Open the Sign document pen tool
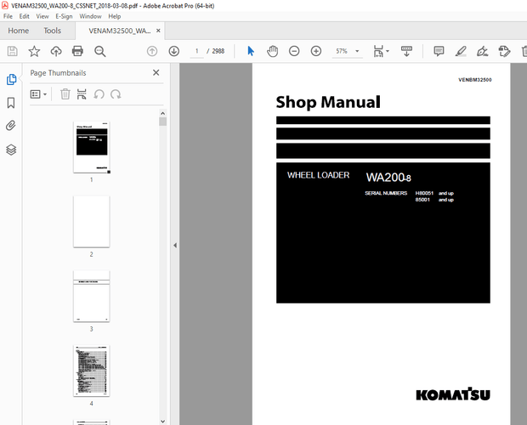The image size is (527, 425). [482, 51]
